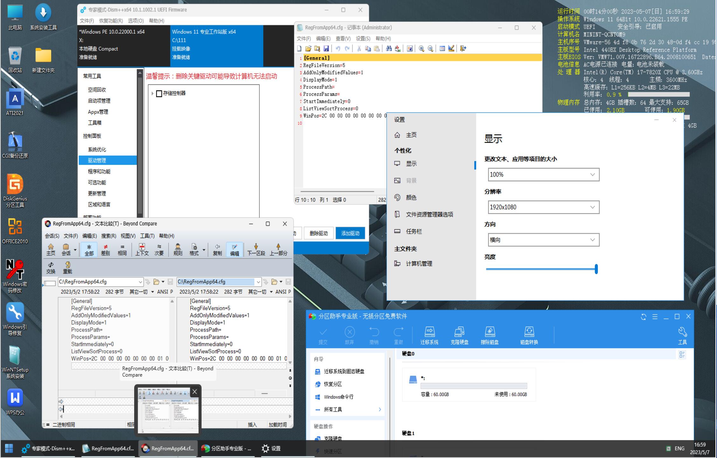Click the Zoom in magnifier in Notepad
Image resolution: width=717 pixels, height=458 pixels.
tap(421, 48)
